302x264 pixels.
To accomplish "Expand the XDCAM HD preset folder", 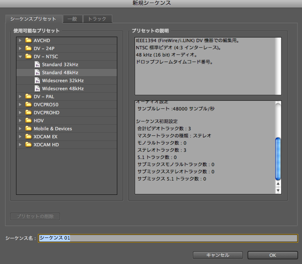I will [x=20, y=145].
